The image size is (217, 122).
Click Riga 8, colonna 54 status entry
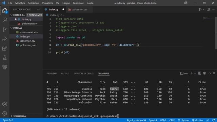point(136,120)
